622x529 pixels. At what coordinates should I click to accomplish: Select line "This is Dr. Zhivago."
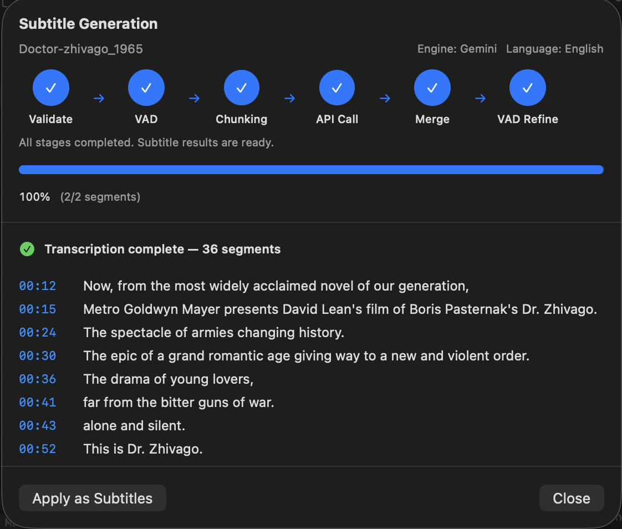(143, 449)
